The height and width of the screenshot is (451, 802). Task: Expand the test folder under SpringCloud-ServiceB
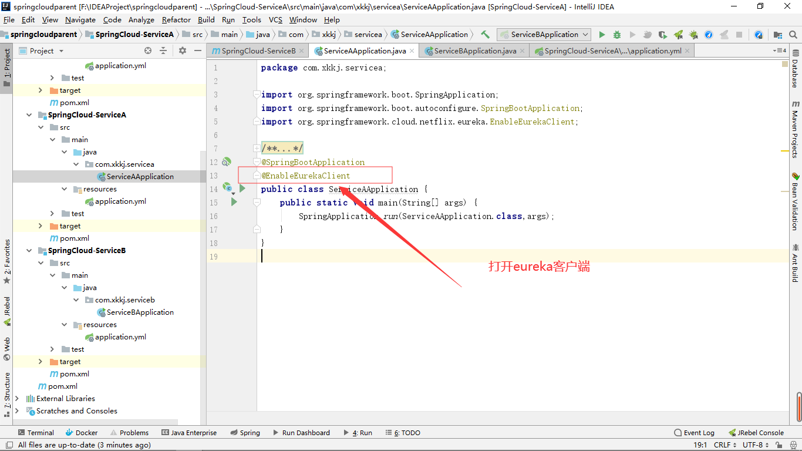click(52, 349)
